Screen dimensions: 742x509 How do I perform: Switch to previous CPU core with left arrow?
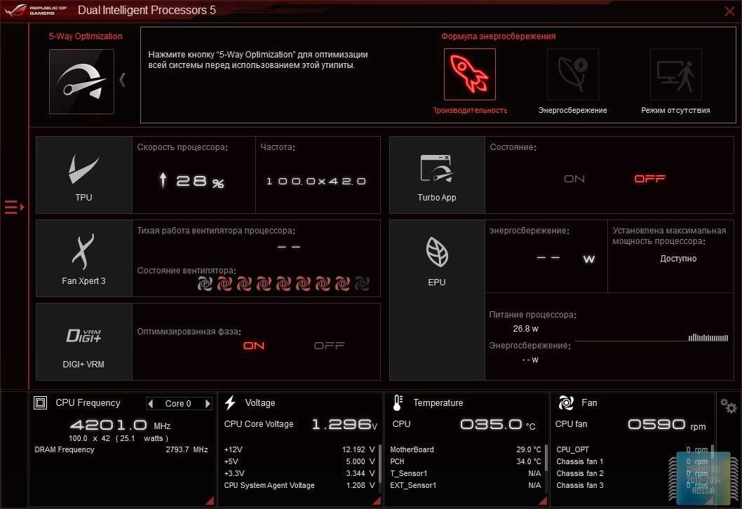coord(151,404)
